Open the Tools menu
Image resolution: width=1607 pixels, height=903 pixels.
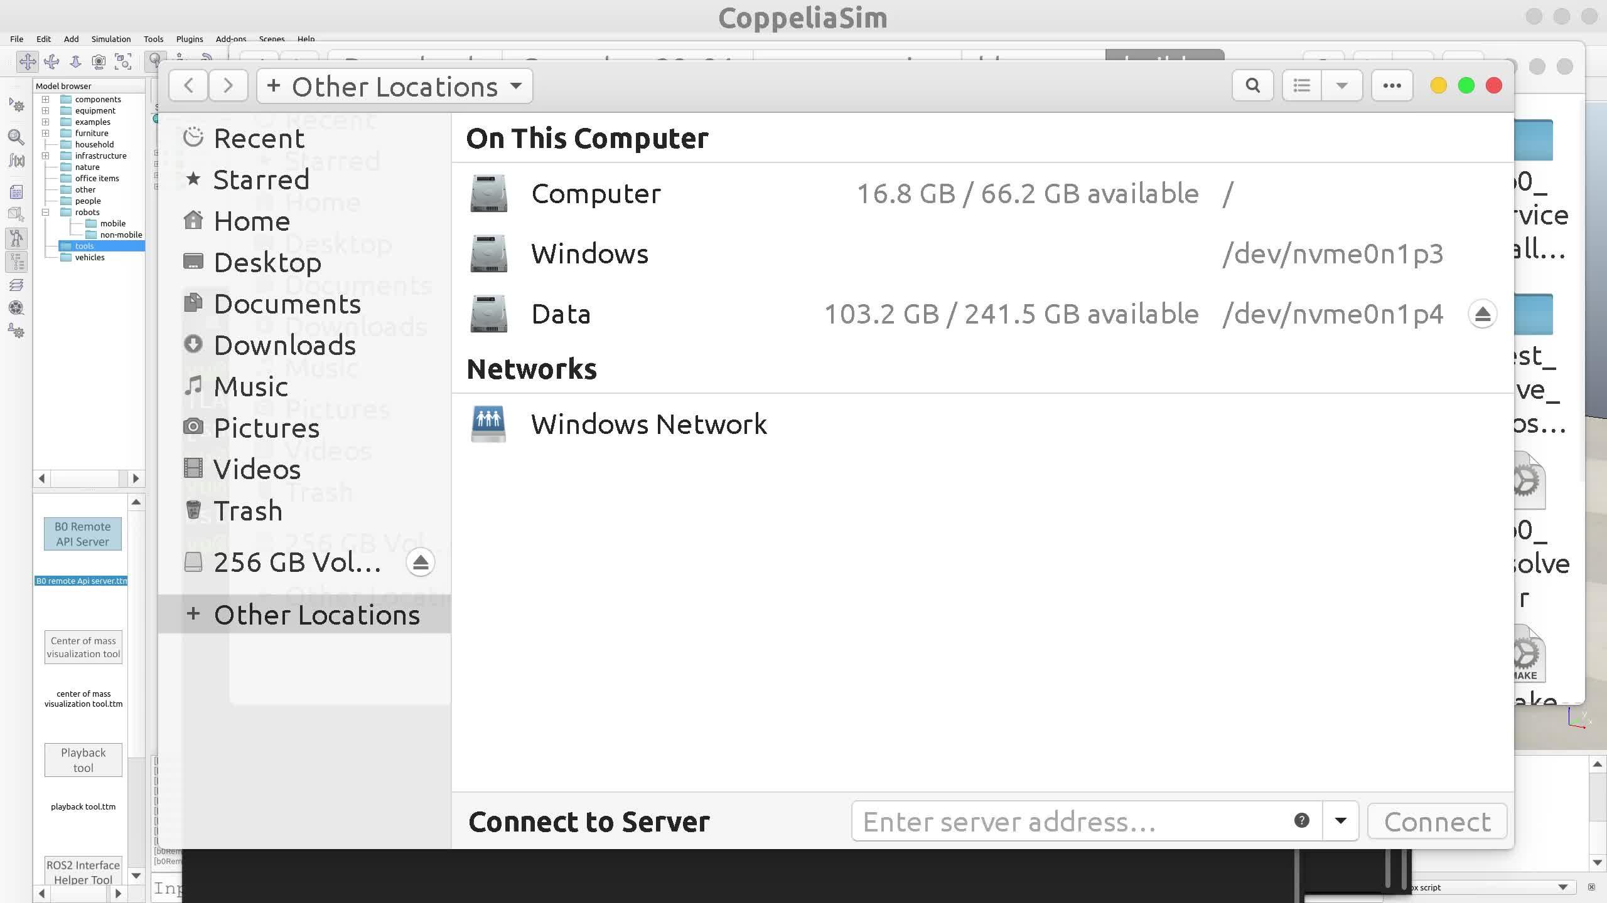153,39
